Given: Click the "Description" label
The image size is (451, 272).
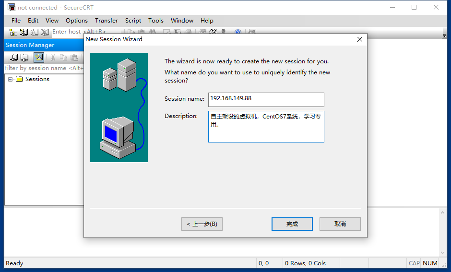Looking at the screenshot, I should coord(180,116).
